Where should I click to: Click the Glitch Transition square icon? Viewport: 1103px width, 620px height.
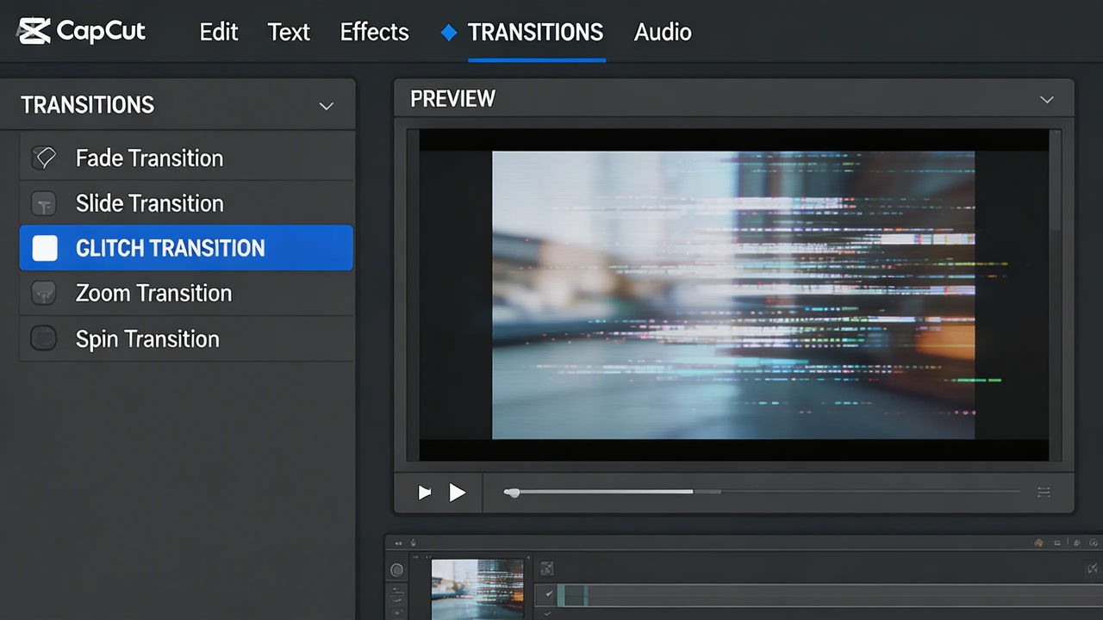click(x=44, y=248)
